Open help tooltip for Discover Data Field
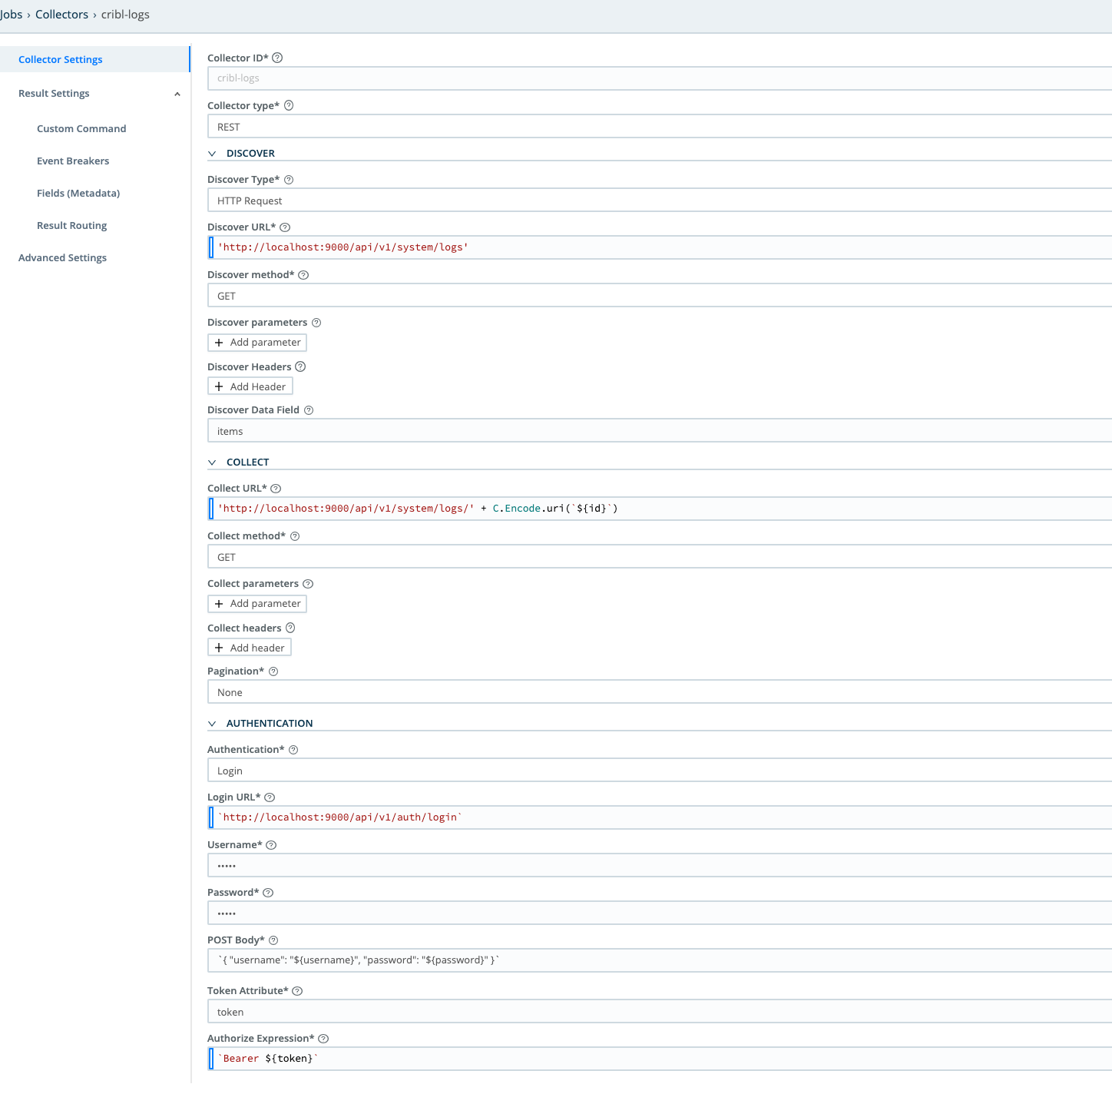Image resolution: width=1112 pixels, height=1094 pixels. point(308,409)
